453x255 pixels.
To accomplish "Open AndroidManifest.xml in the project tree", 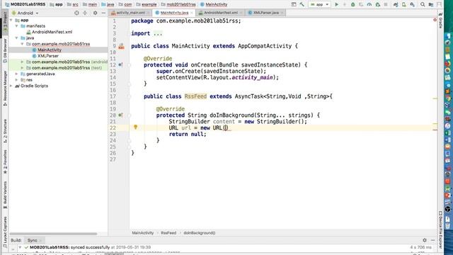I will (52, 32).
